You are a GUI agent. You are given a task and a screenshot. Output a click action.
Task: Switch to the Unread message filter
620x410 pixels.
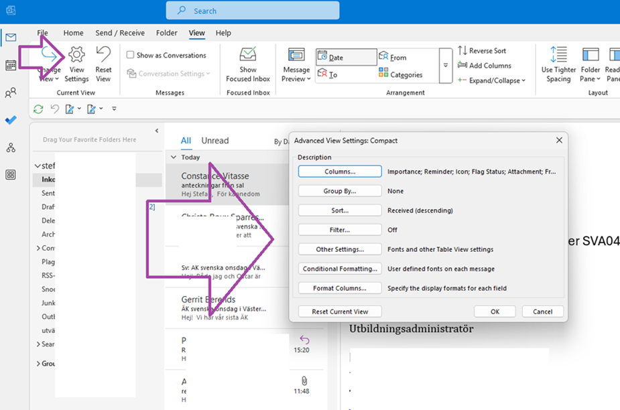[214, 141]
